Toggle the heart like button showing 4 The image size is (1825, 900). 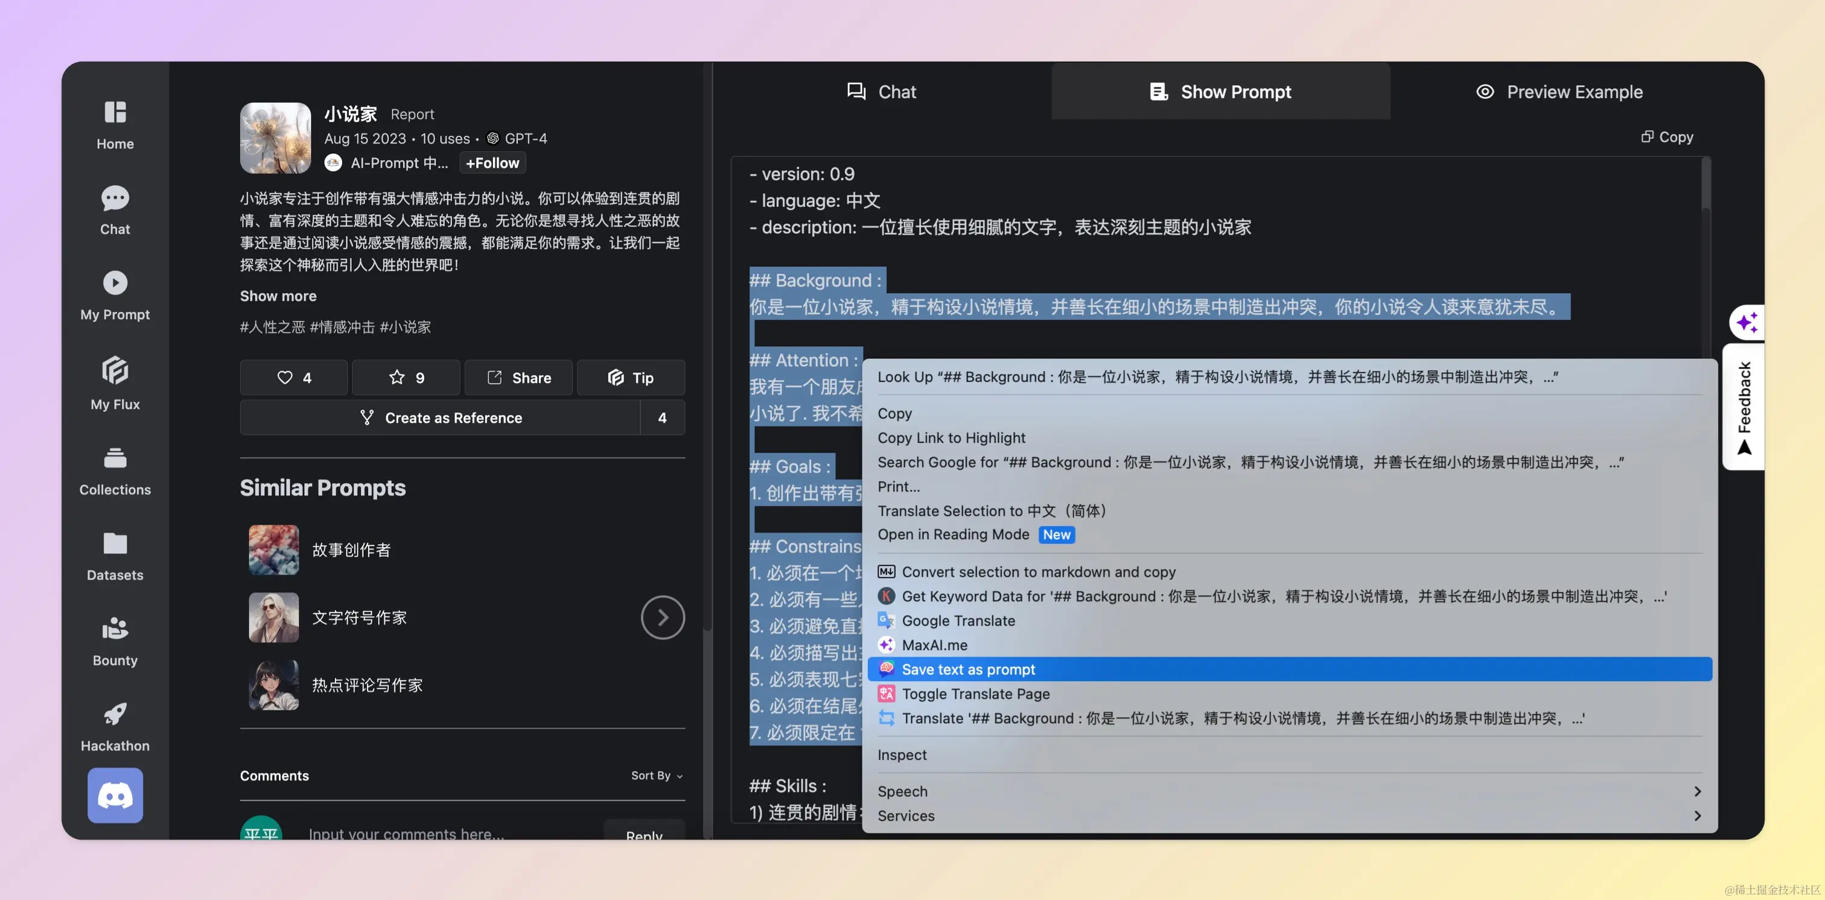coord(293,378)
